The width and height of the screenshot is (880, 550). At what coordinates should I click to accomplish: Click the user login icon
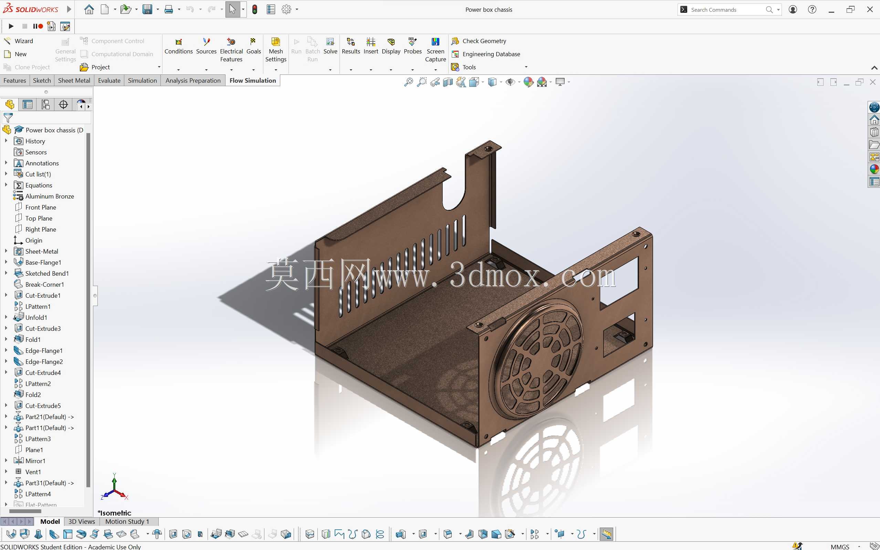pyautogui.click(x=793, y=9)
